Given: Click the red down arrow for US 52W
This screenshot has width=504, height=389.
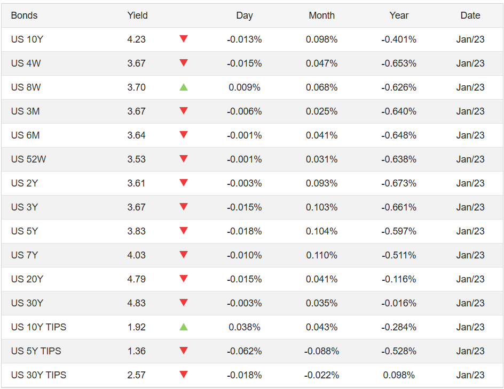Looking at the screenshot, I should tap(184, 159).
